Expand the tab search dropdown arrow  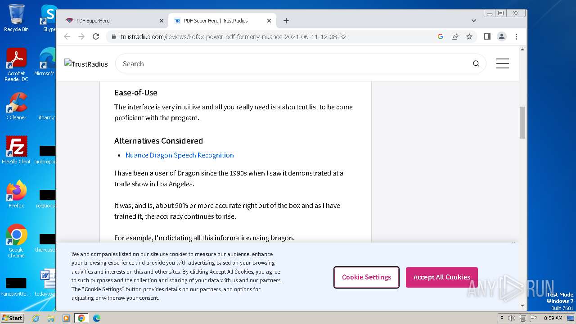click(x=473, y=21)
